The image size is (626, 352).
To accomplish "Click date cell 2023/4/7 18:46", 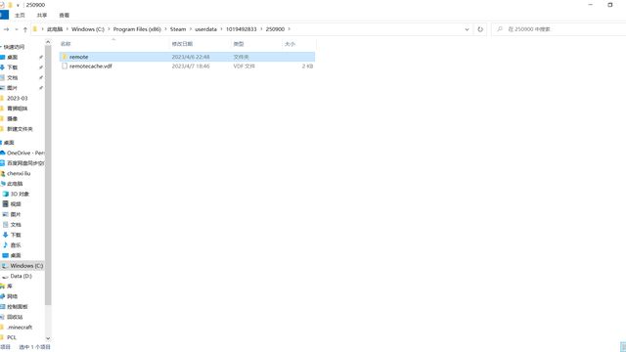I will pos(191,66).
